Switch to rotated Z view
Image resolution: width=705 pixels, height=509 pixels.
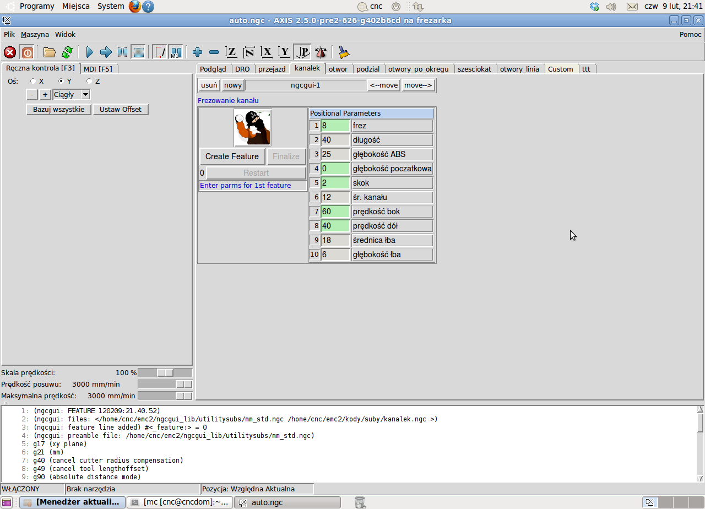pyautogui.click(x=249, y=52)
